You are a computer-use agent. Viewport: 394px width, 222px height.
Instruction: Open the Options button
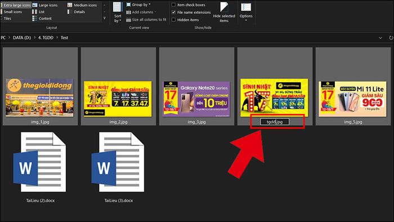click(246, 12)
